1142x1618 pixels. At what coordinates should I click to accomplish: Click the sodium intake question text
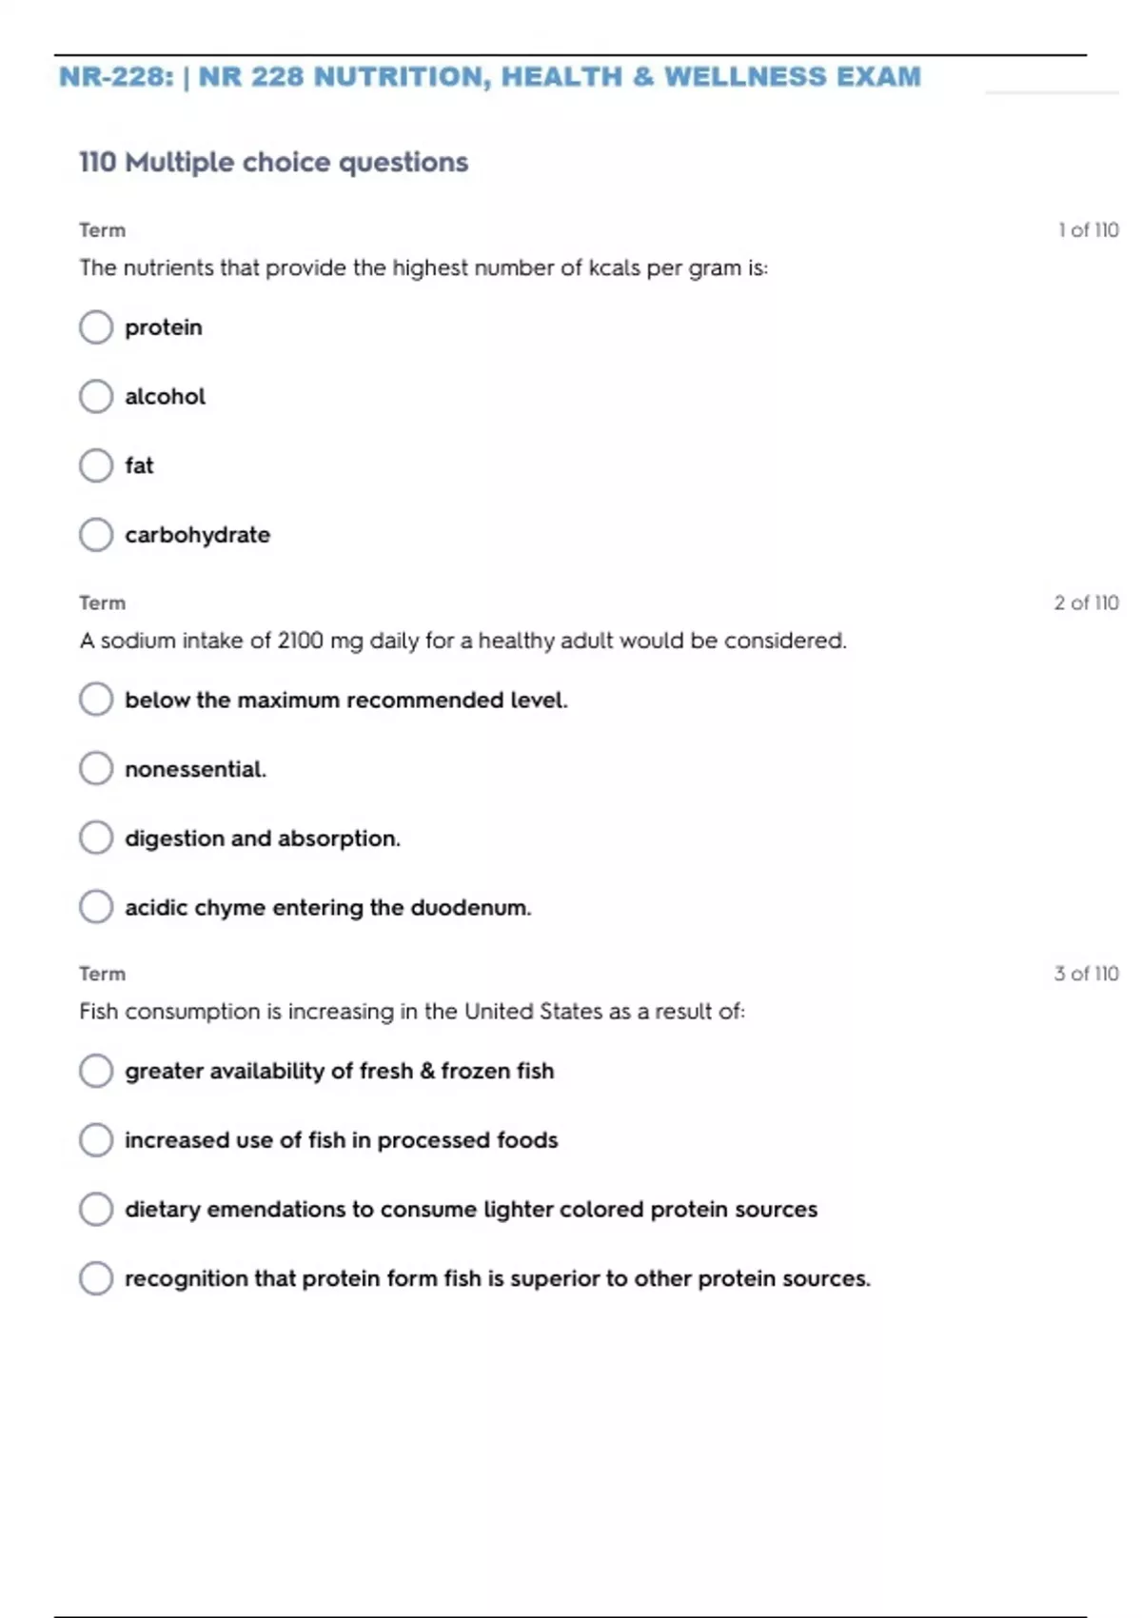[463, 641]
